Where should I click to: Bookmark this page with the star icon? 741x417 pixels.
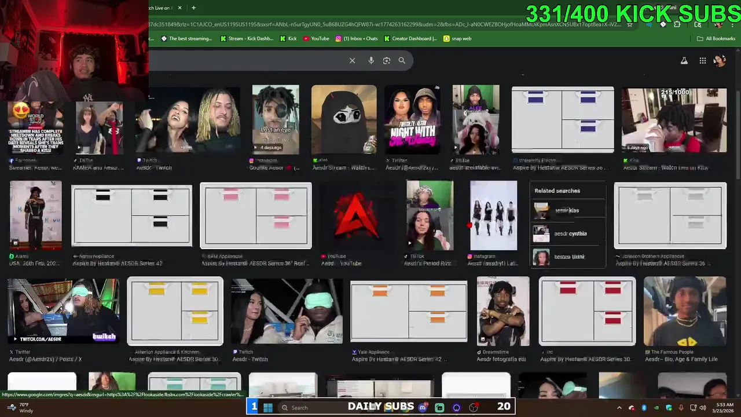pos(630,24)
